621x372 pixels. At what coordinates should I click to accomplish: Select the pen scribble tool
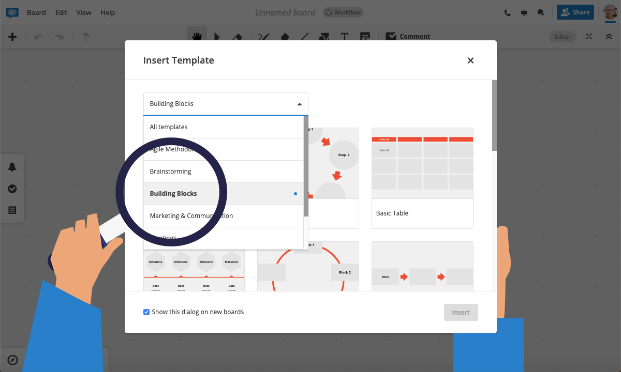[x=264, y=37]
